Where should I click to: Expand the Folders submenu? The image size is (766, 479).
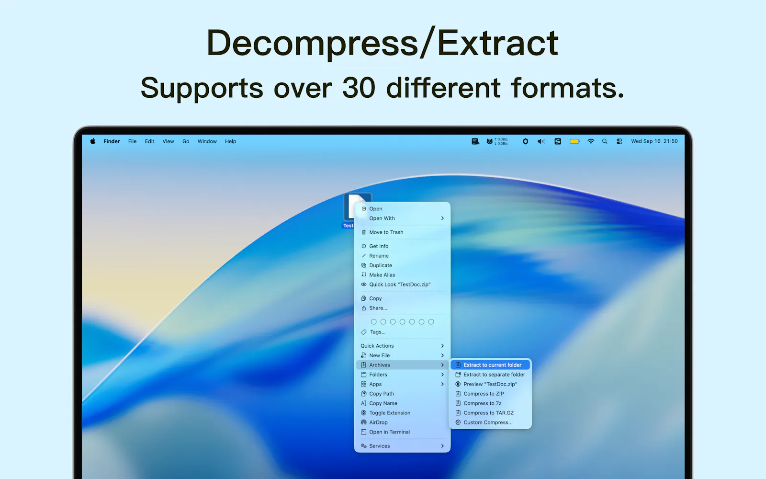(x=402, y=375)
